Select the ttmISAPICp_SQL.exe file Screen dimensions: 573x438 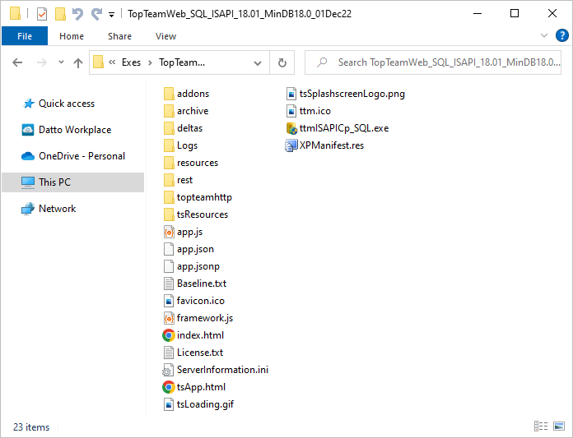click(x=338, y=128)
